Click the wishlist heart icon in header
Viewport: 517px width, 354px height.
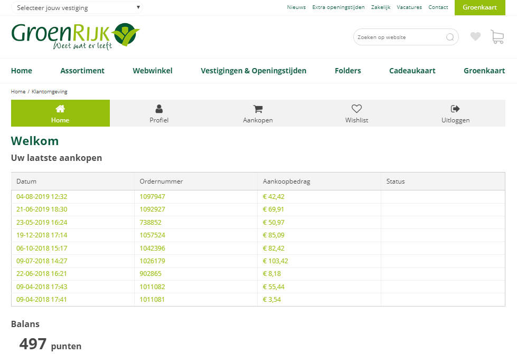[x=475, y=37]
